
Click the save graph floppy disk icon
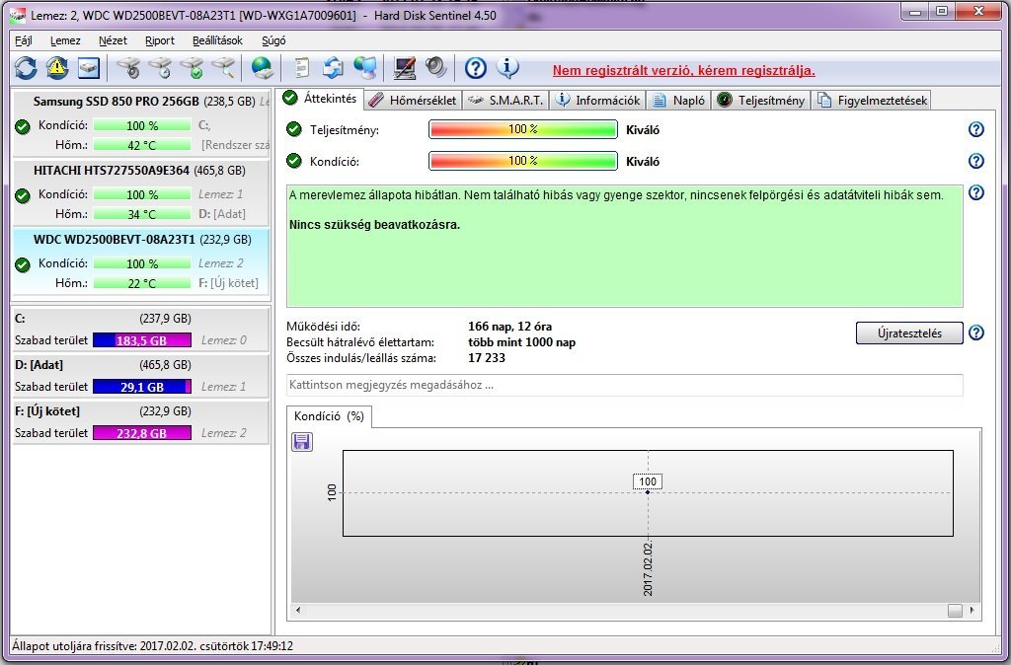[302, 441]
